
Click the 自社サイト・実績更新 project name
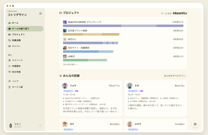(x=79, y=48)
